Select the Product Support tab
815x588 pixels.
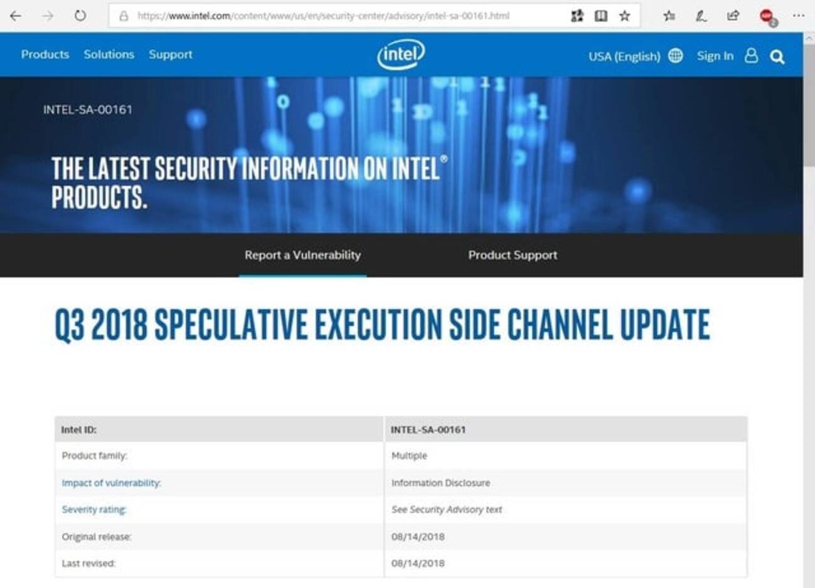pos(513,255)
